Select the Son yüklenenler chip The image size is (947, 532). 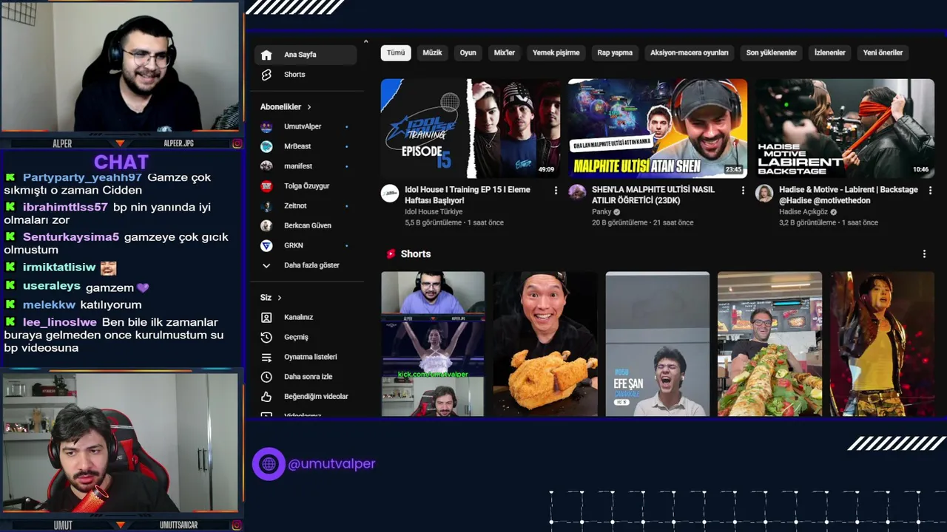pos(772,52)
